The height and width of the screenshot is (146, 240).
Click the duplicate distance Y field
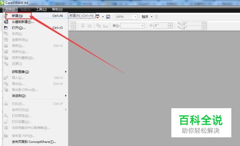(192, 28)
